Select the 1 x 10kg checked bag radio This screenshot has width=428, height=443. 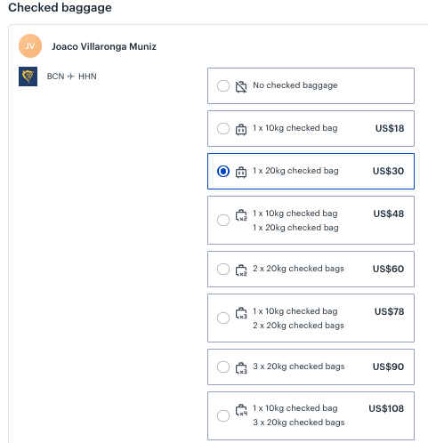pyautogui.click(x=223, y=129)
